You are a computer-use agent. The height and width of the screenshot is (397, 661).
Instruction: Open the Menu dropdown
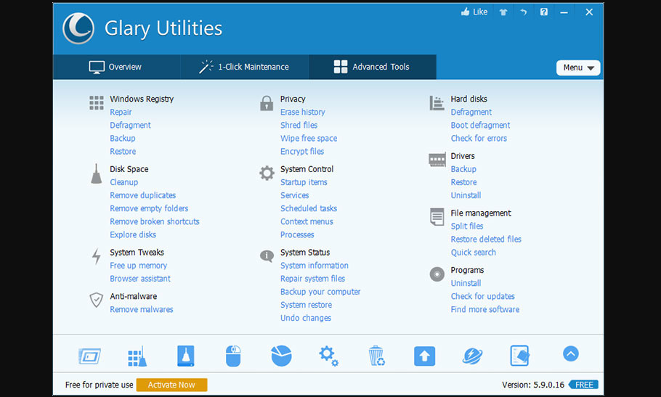click(578, 67)
